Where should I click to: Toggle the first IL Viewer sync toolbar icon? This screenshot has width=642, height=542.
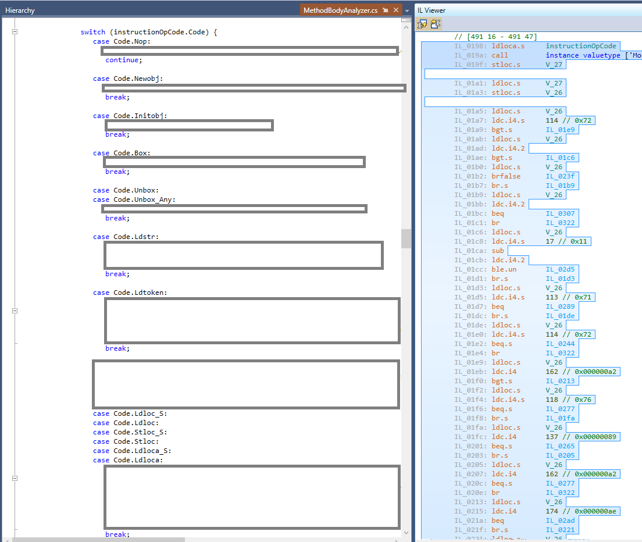[x=422, y=24]
